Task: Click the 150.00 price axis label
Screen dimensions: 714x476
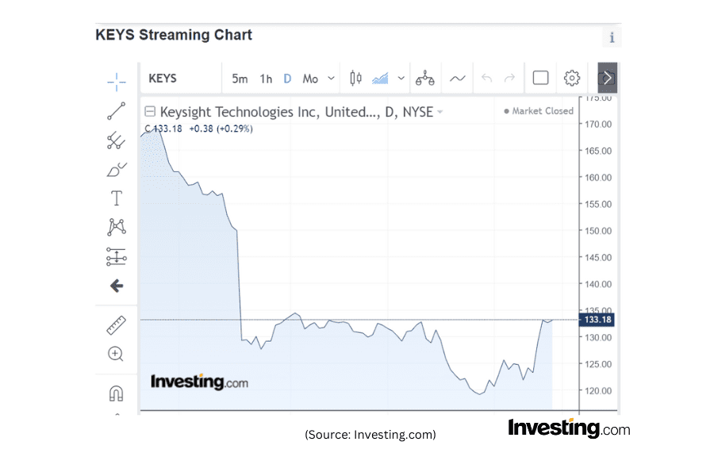Action: [598, 231]
